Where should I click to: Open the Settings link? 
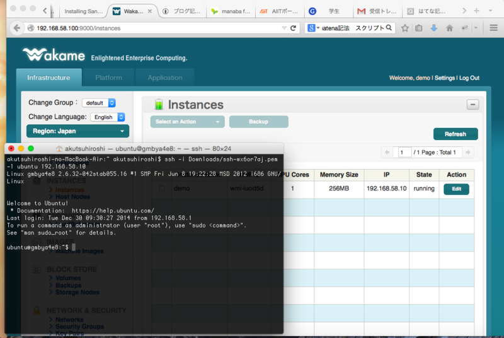pyautogui.click(x=445, y=78)
